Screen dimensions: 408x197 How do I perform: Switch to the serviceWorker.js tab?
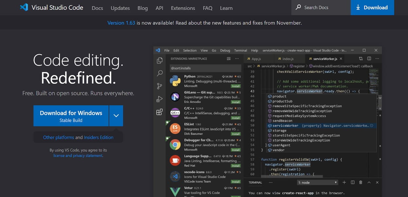[325, 59]
